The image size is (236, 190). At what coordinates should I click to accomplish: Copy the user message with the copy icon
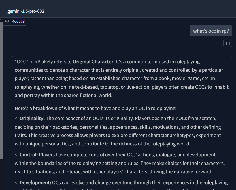point(228,43)
